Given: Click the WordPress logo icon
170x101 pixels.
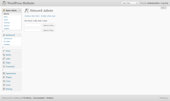Looking at the screenshot, I should click(x=4, y=3).
